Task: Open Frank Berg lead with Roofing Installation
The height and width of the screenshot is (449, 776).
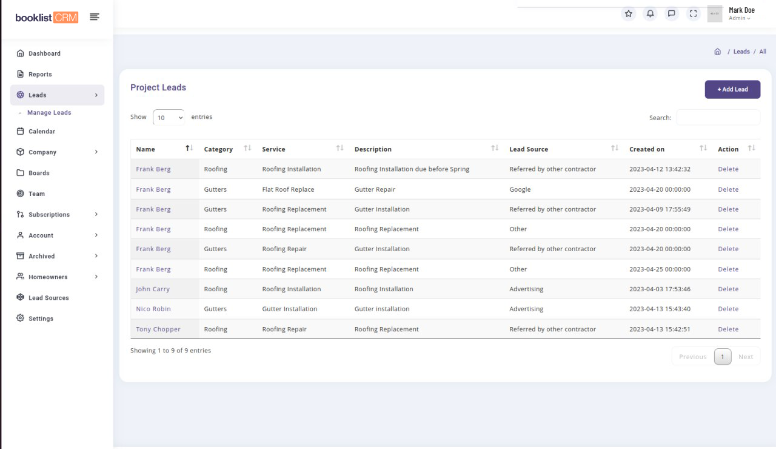Action: point(153,169)
